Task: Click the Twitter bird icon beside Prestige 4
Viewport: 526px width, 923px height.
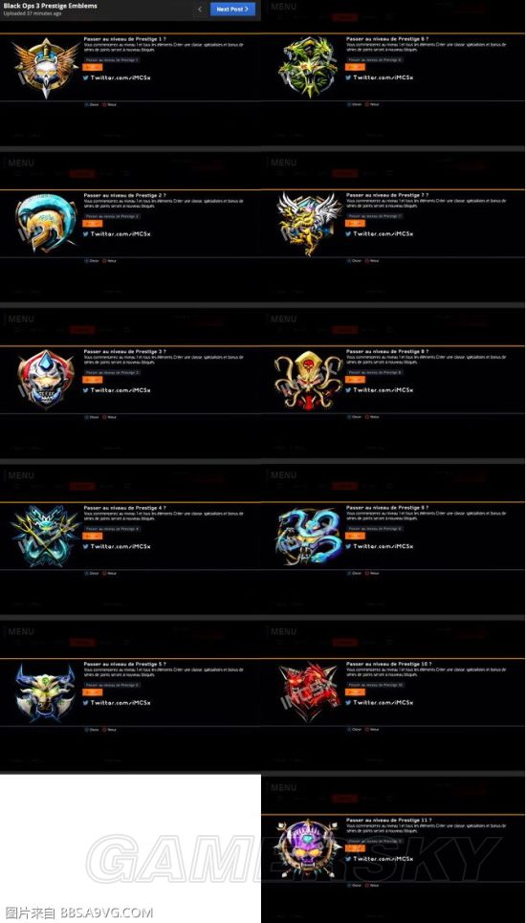Action: click(x=86, y=546)
